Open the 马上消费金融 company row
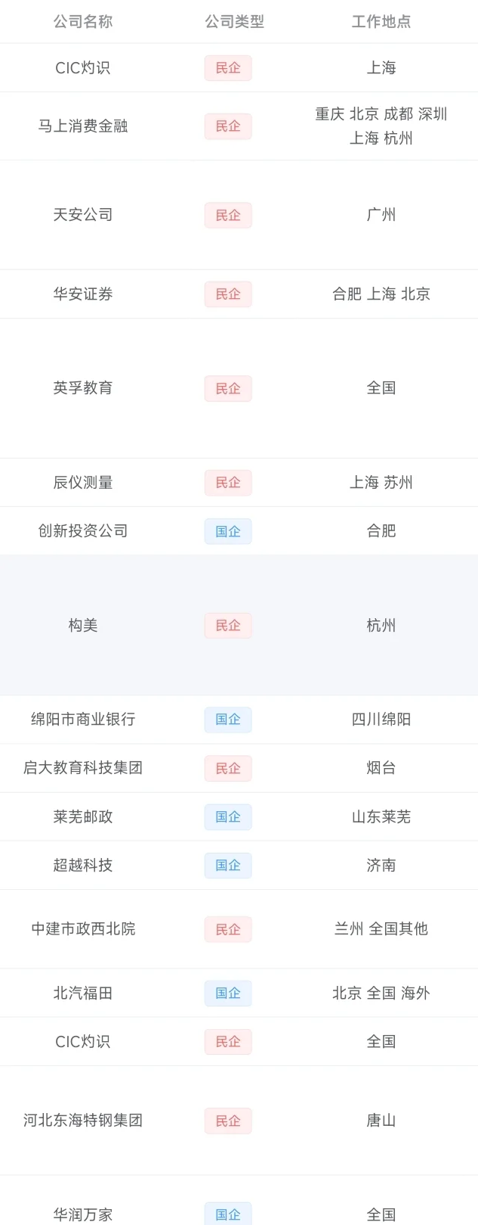 pyautogui.click(x=83, y=126)
